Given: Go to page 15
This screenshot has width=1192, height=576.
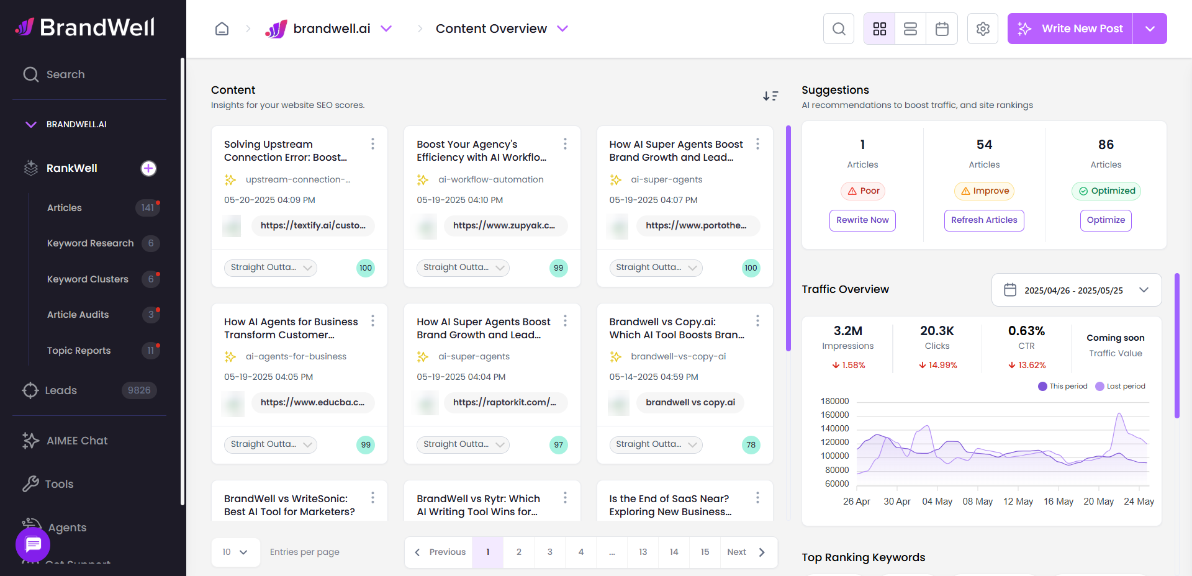Looking at the screenshot, I should coord(705,552).
